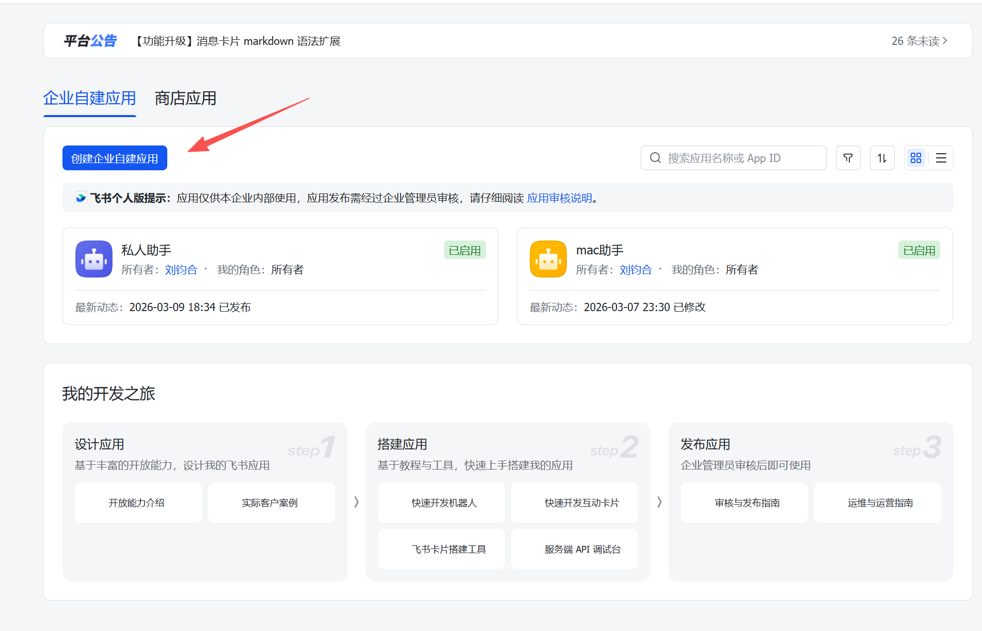Switch to list view layout
982x631 pixels.
point(941,158)
